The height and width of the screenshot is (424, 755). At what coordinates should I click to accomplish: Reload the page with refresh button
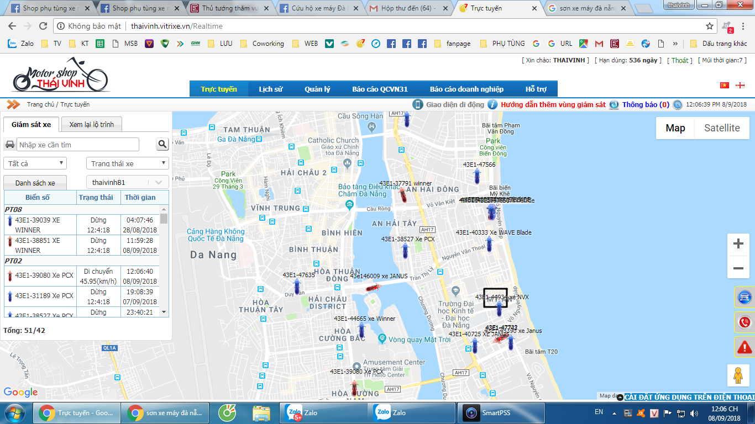[x=43, y=26]
